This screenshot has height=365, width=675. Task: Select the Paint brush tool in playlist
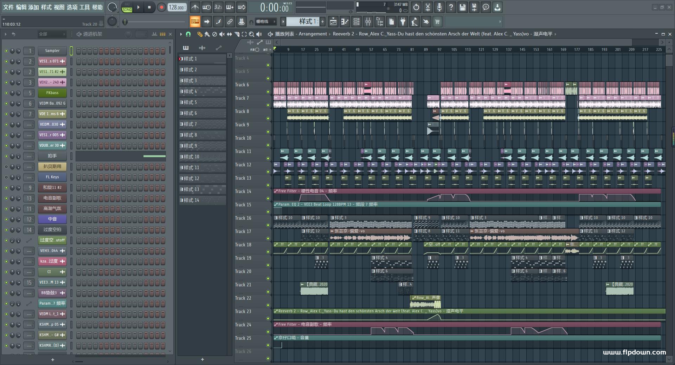coord(207,34)
